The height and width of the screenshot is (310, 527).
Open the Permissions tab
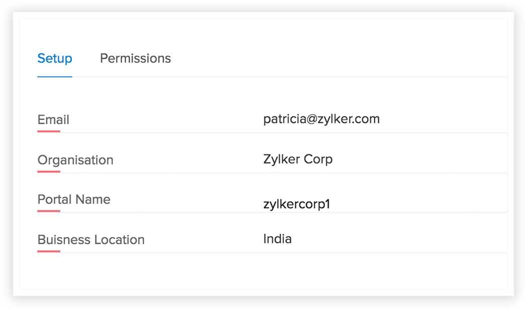pyautogui.click(x=135, y=59)
